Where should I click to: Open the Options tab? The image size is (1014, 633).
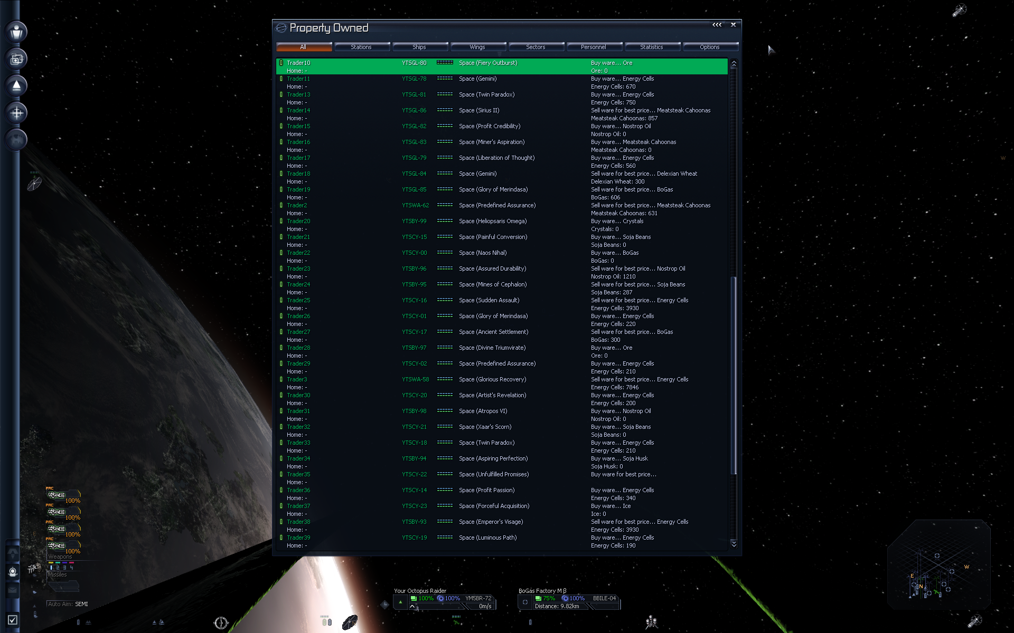[x=710, y=47]
